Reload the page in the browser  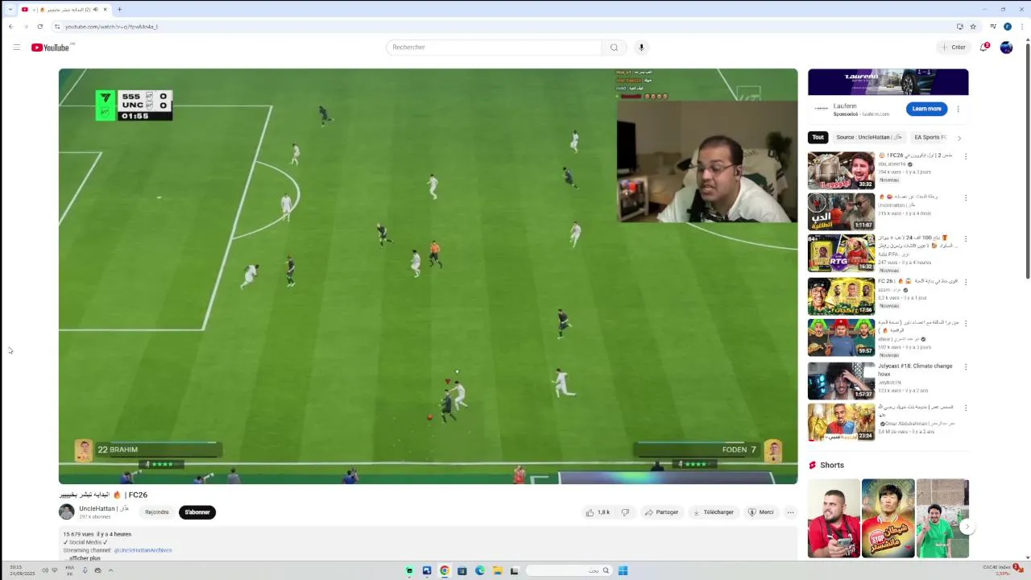click(x=39, y=27)
